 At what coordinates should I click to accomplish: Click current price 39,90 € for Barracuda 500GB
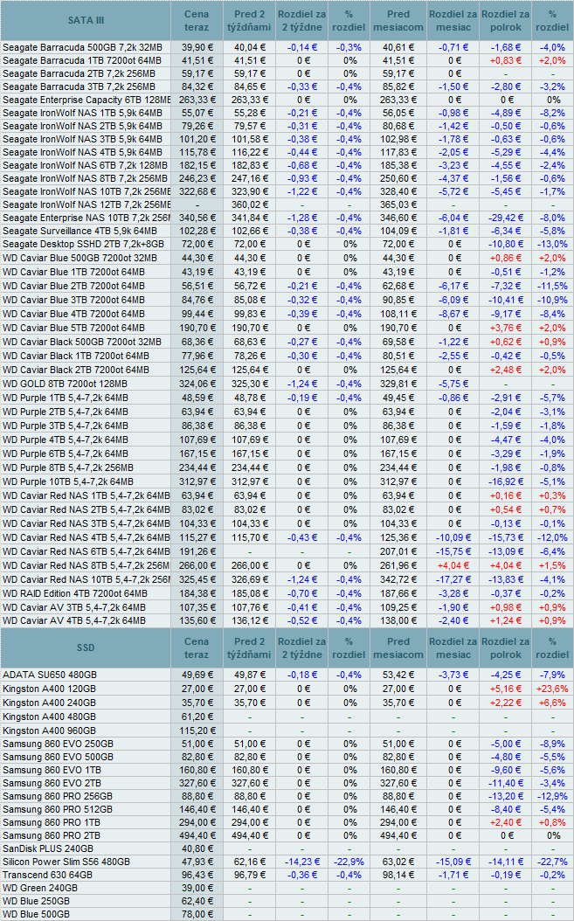198,47
